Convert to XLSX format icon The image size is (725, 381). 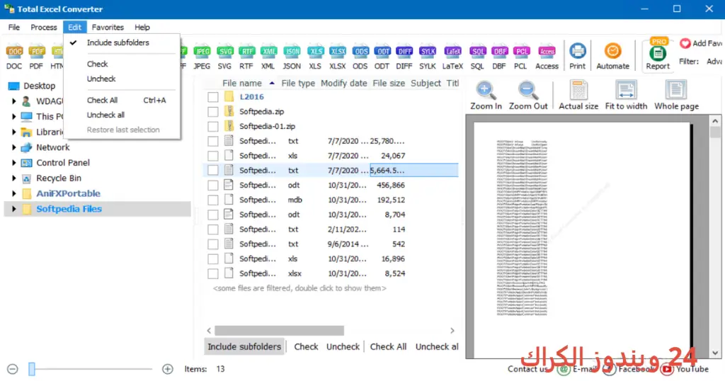click(x=338, y=57)
